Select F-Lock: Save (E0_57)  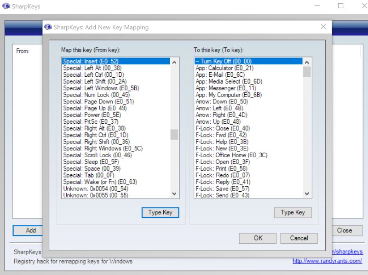[248, 189]
